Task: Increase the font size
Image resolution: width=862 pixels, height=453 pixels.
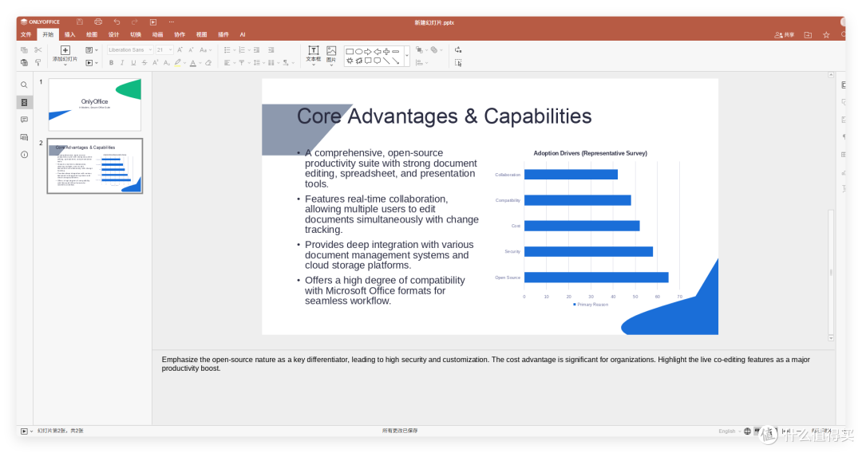Action: [x=180, y=50]
